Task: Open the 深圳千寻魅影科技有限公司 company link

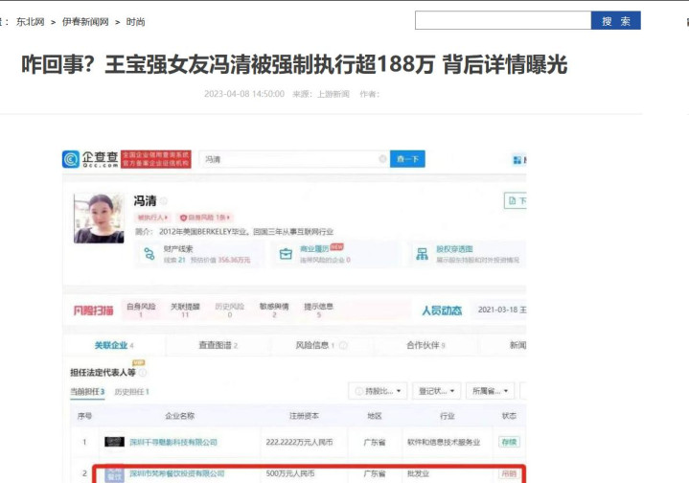Action: [173, 442]
